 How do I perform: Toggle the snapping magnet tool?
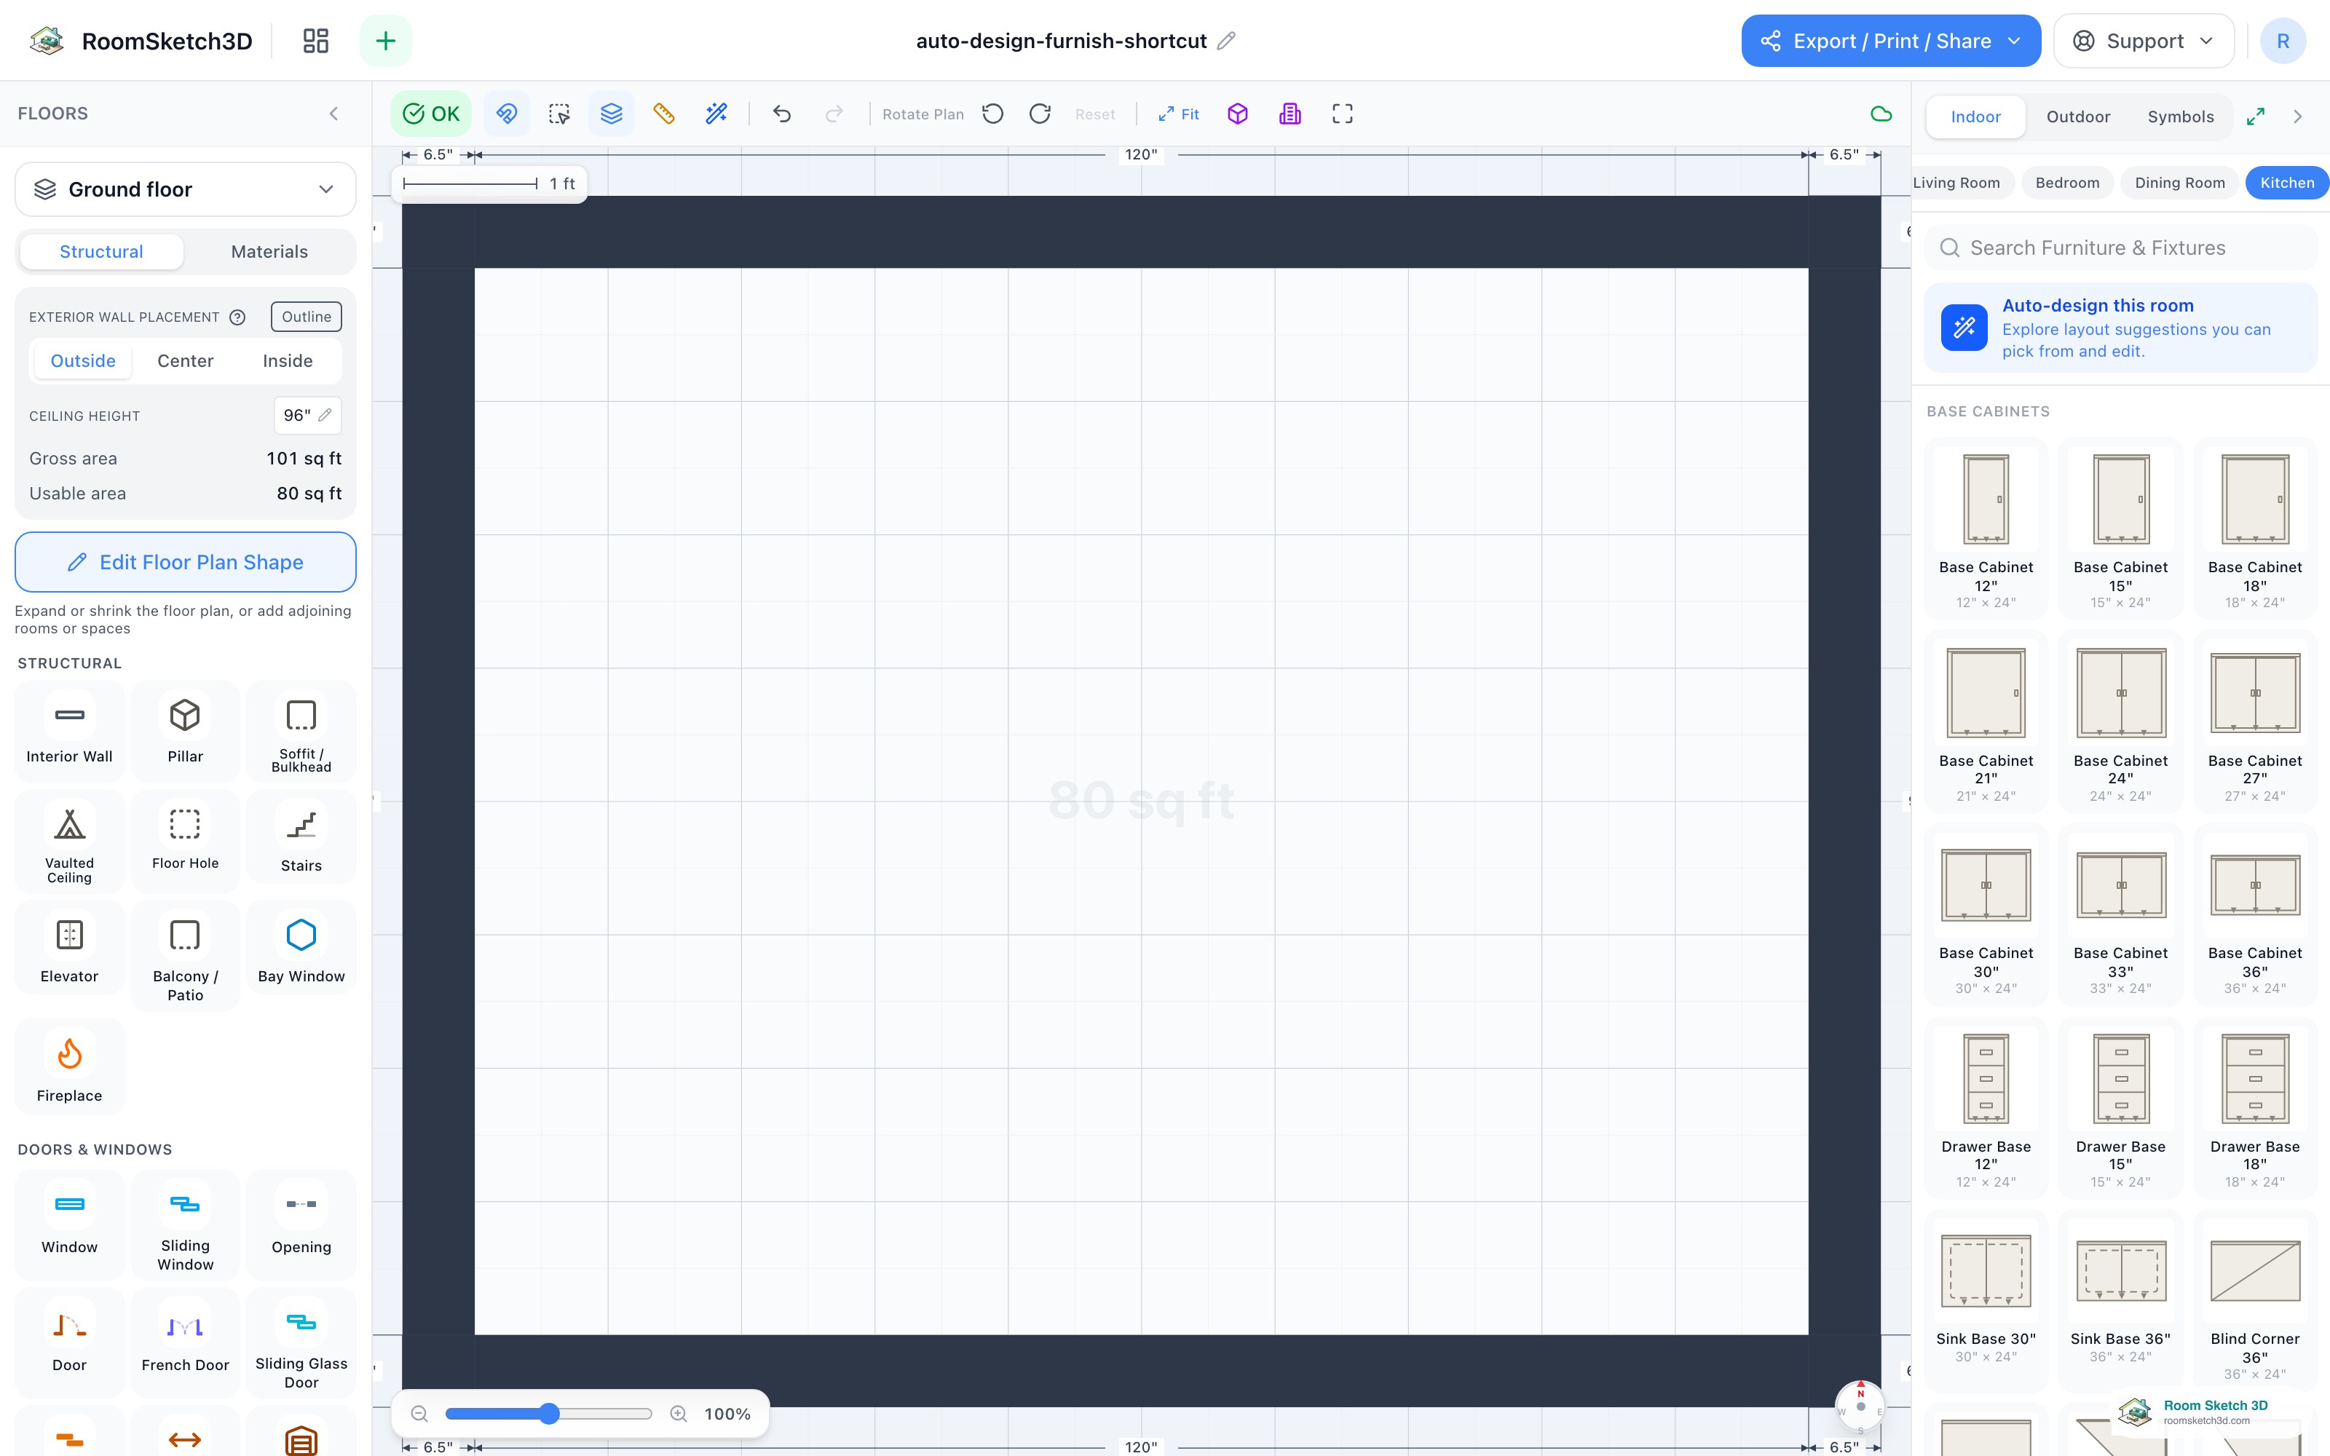pos(507,114)
